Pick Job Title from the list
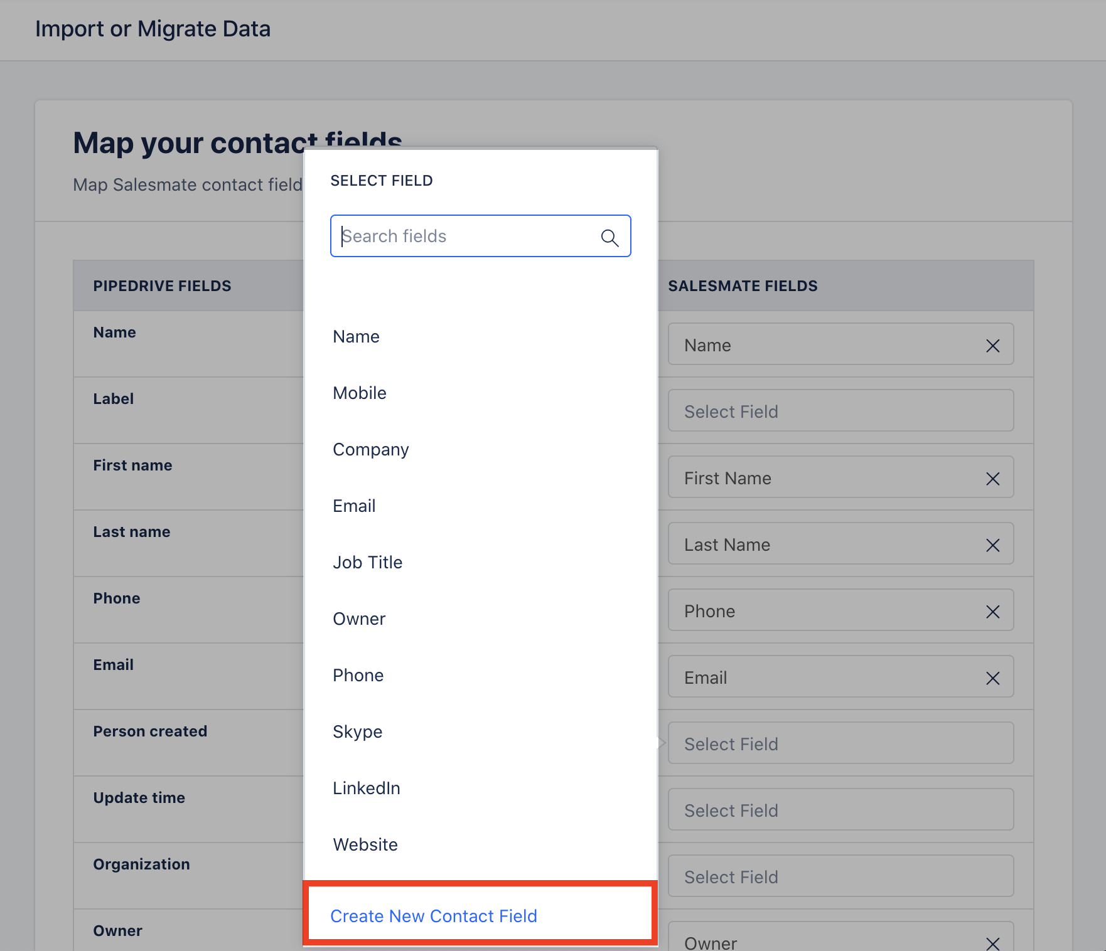This screenshot has height=951, width=1106. [x=367, y=563]
